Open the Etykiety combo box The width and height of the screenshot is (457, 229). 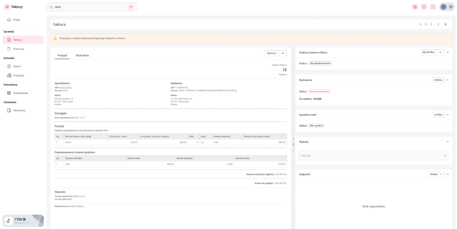(374, 156)
